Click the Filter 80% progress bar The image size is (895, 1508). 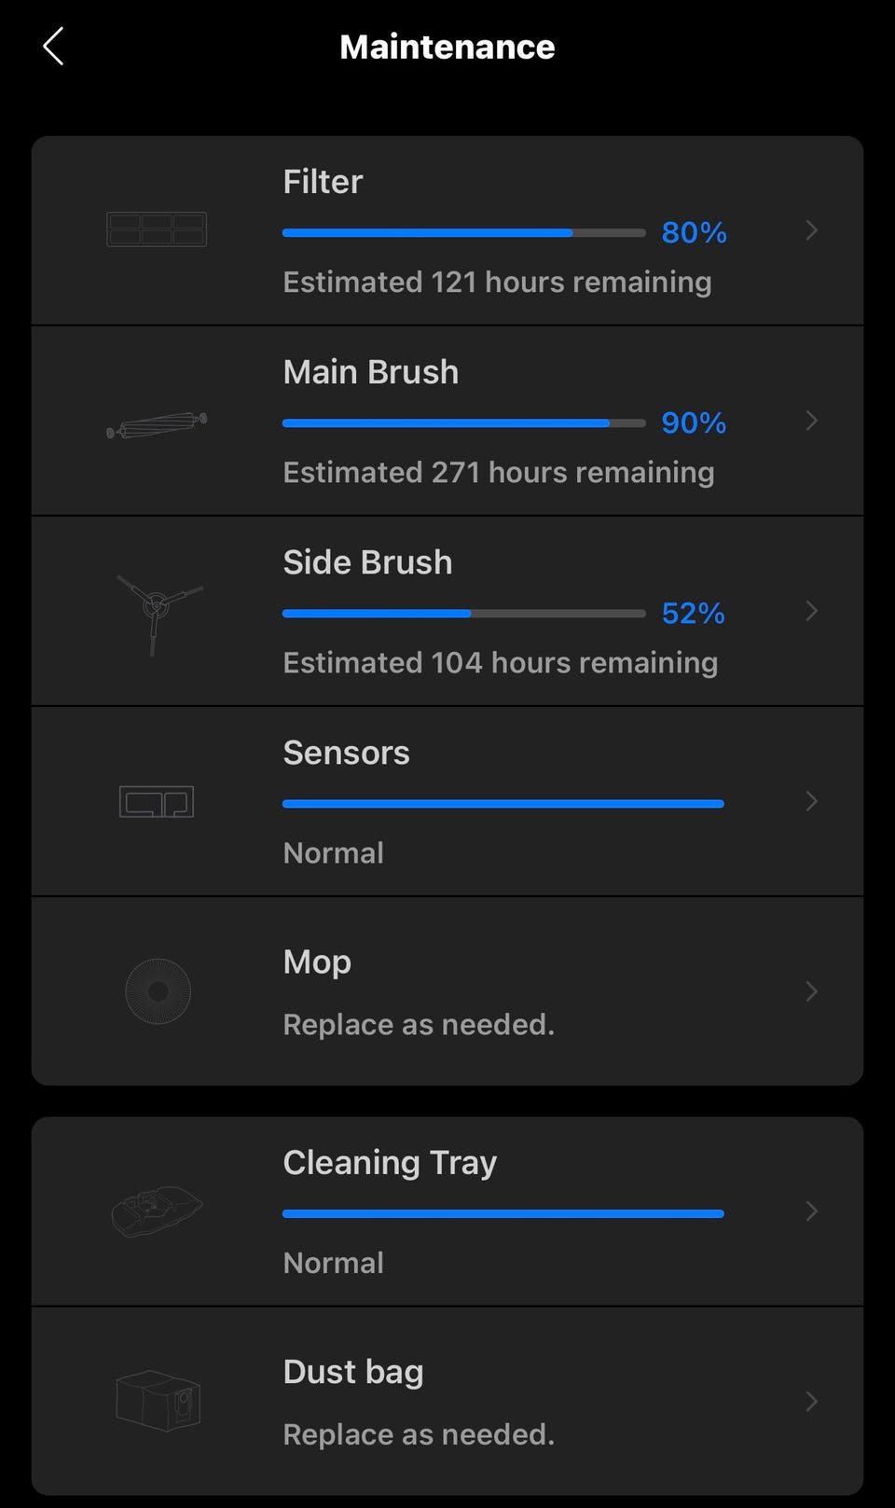[x=463, y=233]
